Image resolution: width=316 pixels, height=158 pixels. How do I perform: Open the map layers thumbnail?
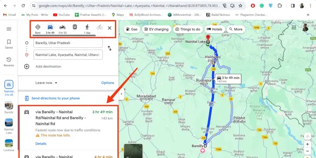133,151
